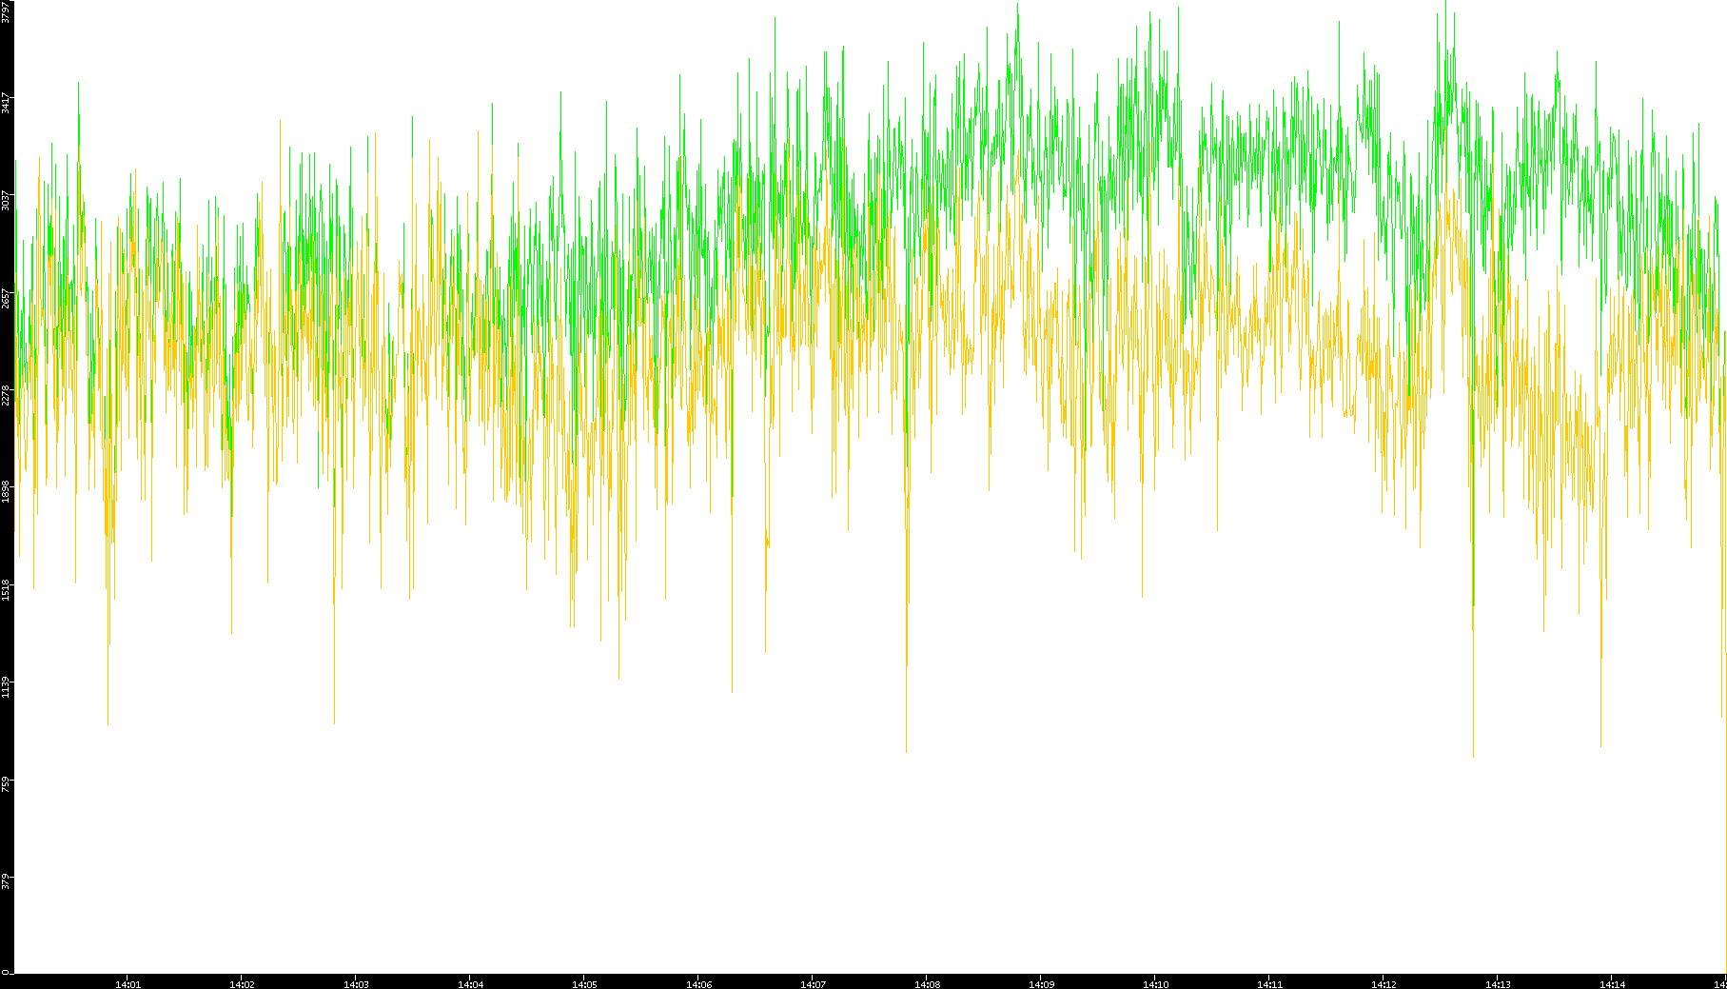Viewport: 1727px width, 989px height.
Task: Click the 14:02 time axis label
Action: click(x=242, y=984)
